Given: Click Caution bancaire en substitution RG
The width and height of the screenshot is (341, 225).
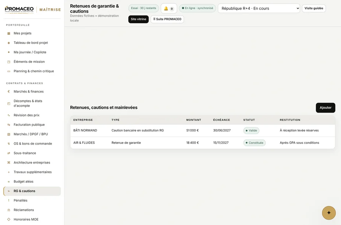Looking at the screenshot, I should click(138, 130).
